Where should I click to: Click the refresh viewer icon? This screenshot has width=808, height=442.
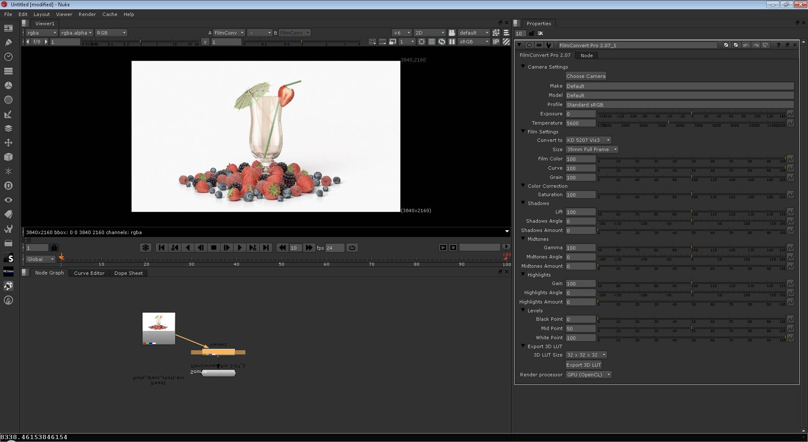pyautogui.click(x=441, y=42)
